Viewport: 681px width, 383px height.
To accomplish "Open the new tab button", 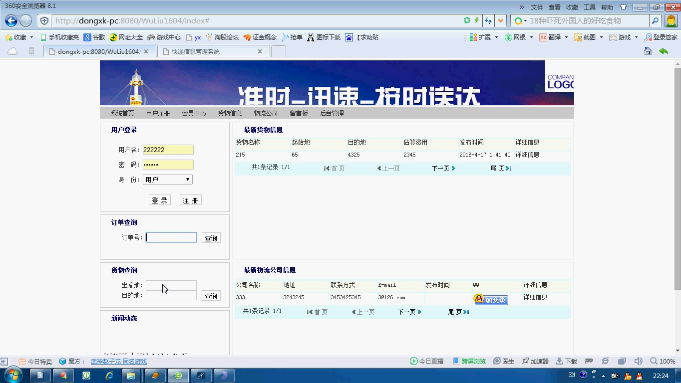I will (279, 51).
